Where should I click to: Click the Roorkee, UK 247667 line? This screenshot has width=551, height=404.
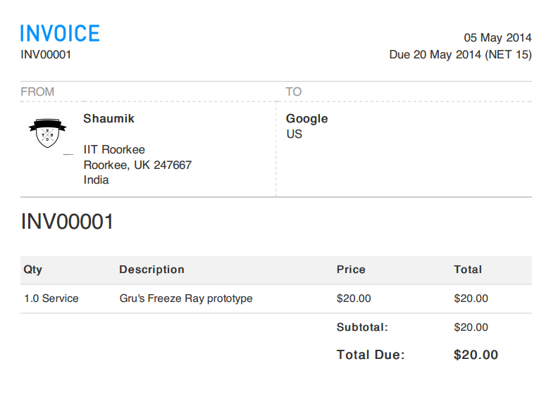tap(137, 165)
